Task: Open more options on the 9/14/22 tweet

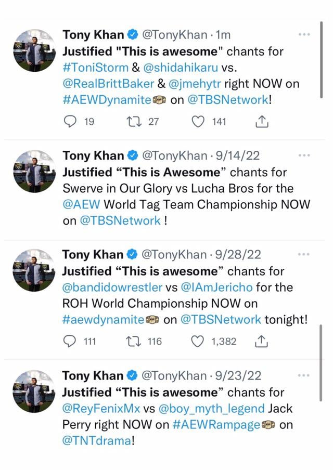Action: coord(304,155)
